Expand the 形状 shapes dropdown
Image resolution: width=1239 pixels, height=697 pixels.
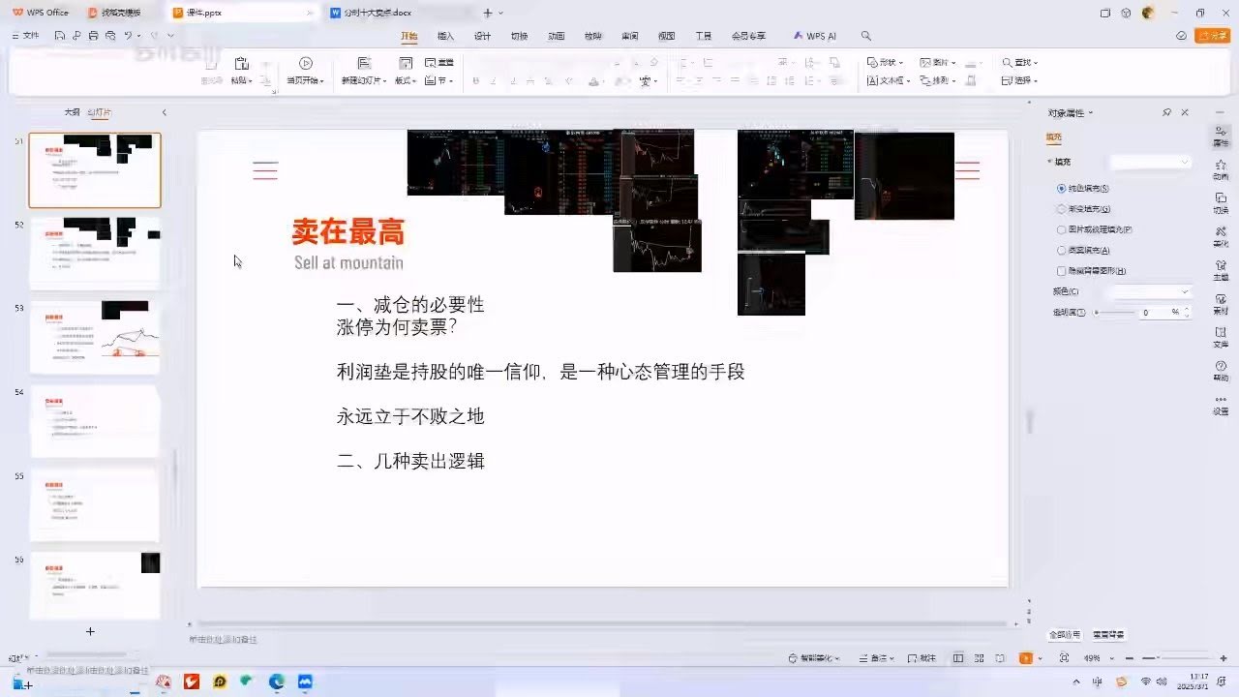click(x=886, y=63)
